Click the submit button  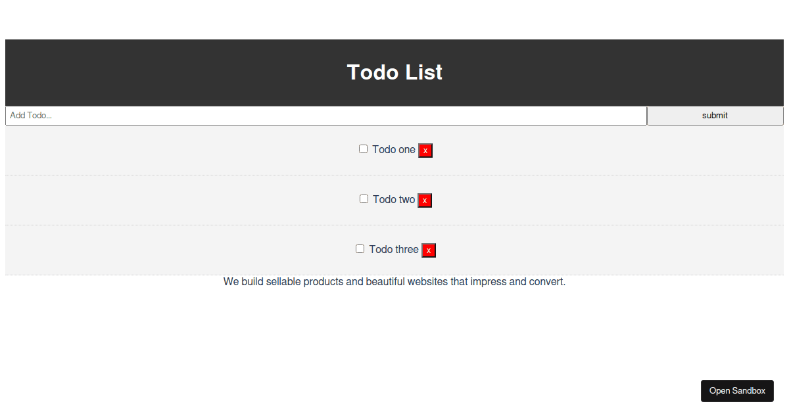click(x=715, y=116)
